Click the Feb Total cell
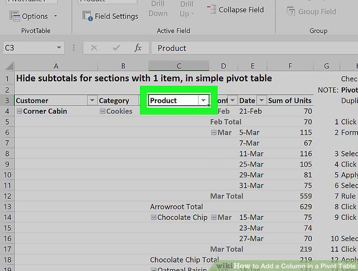Screen dimensions: 358x271 (226, 121)
